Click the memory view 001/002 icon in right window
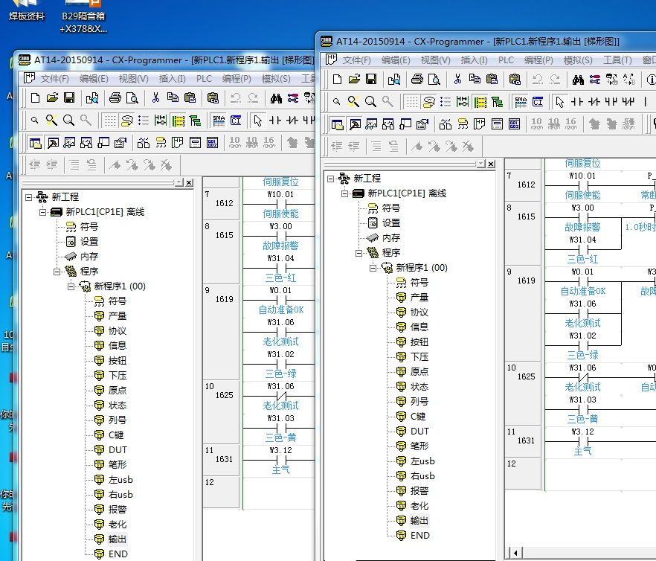 click(x=514, y=124)
